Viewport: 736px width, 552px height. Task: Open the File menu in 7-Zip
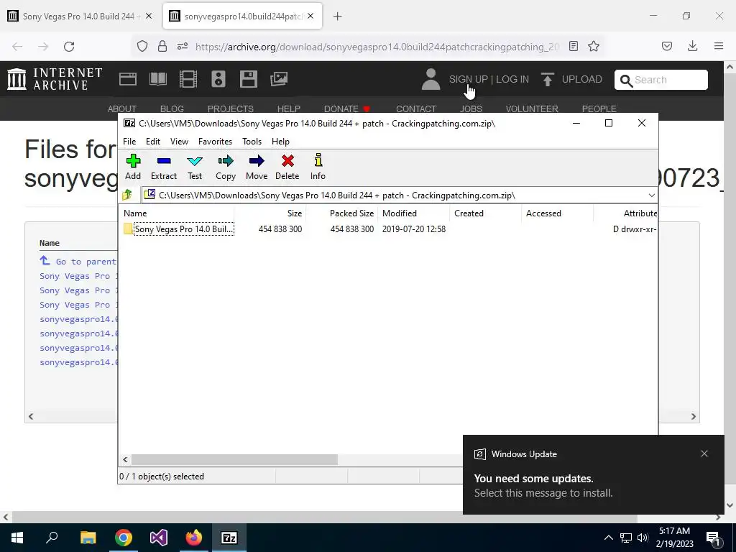click(x=129, y=142)
